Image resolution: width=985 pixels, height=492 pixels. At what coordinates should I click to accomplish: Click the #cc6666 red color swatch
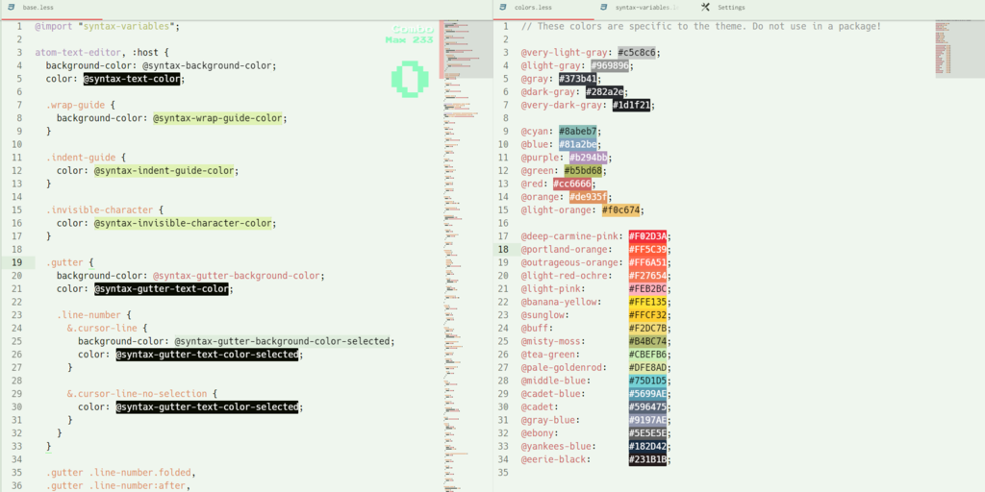573,184
